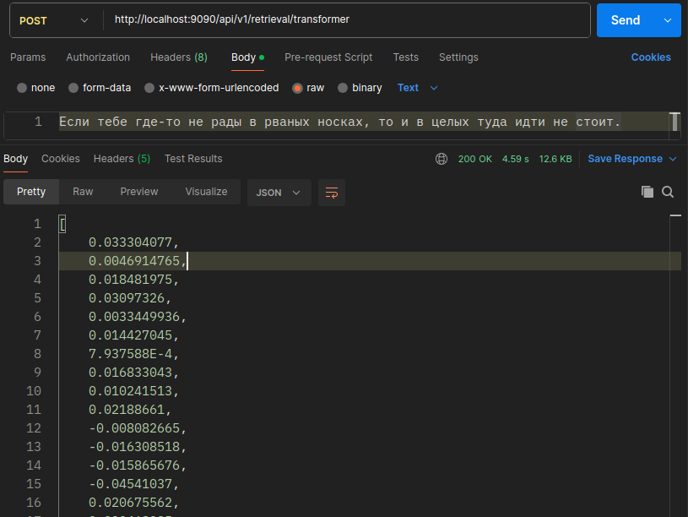Open the Test Results tab
The width and height of the screenshot is (688, 517).
[193, 159]
